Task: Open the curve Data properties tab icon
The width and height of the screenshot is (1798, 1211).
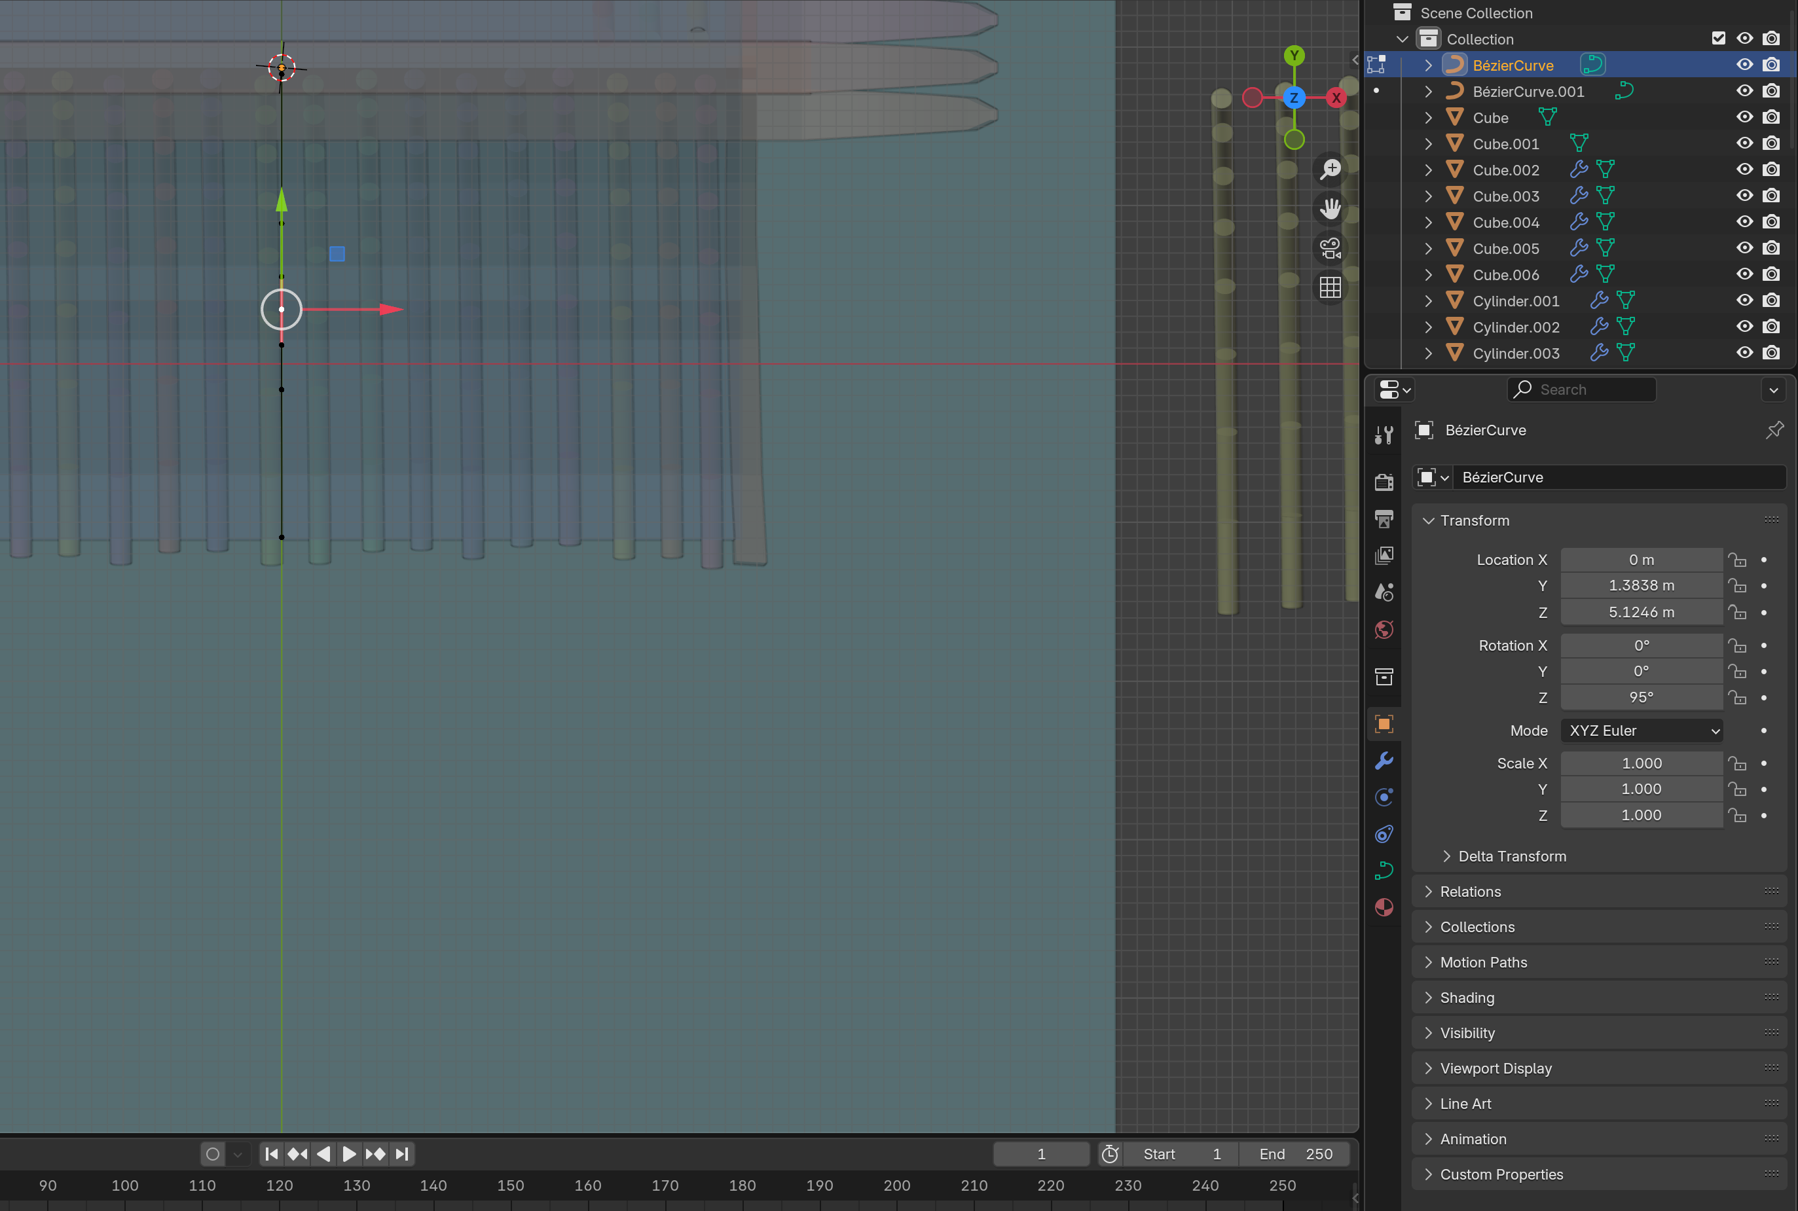Action: [1384, 871]
